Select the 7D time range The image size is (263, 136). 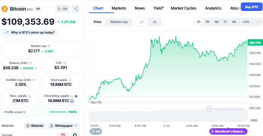pyautogui.click(x=207, y=22)
